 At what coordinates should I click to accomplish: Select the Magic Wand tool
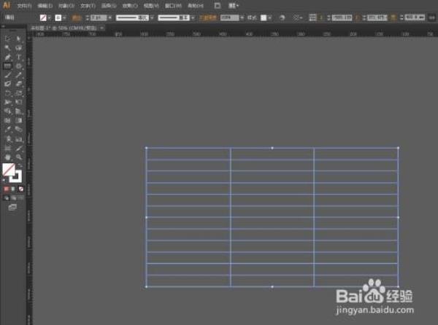coord(7,47)
